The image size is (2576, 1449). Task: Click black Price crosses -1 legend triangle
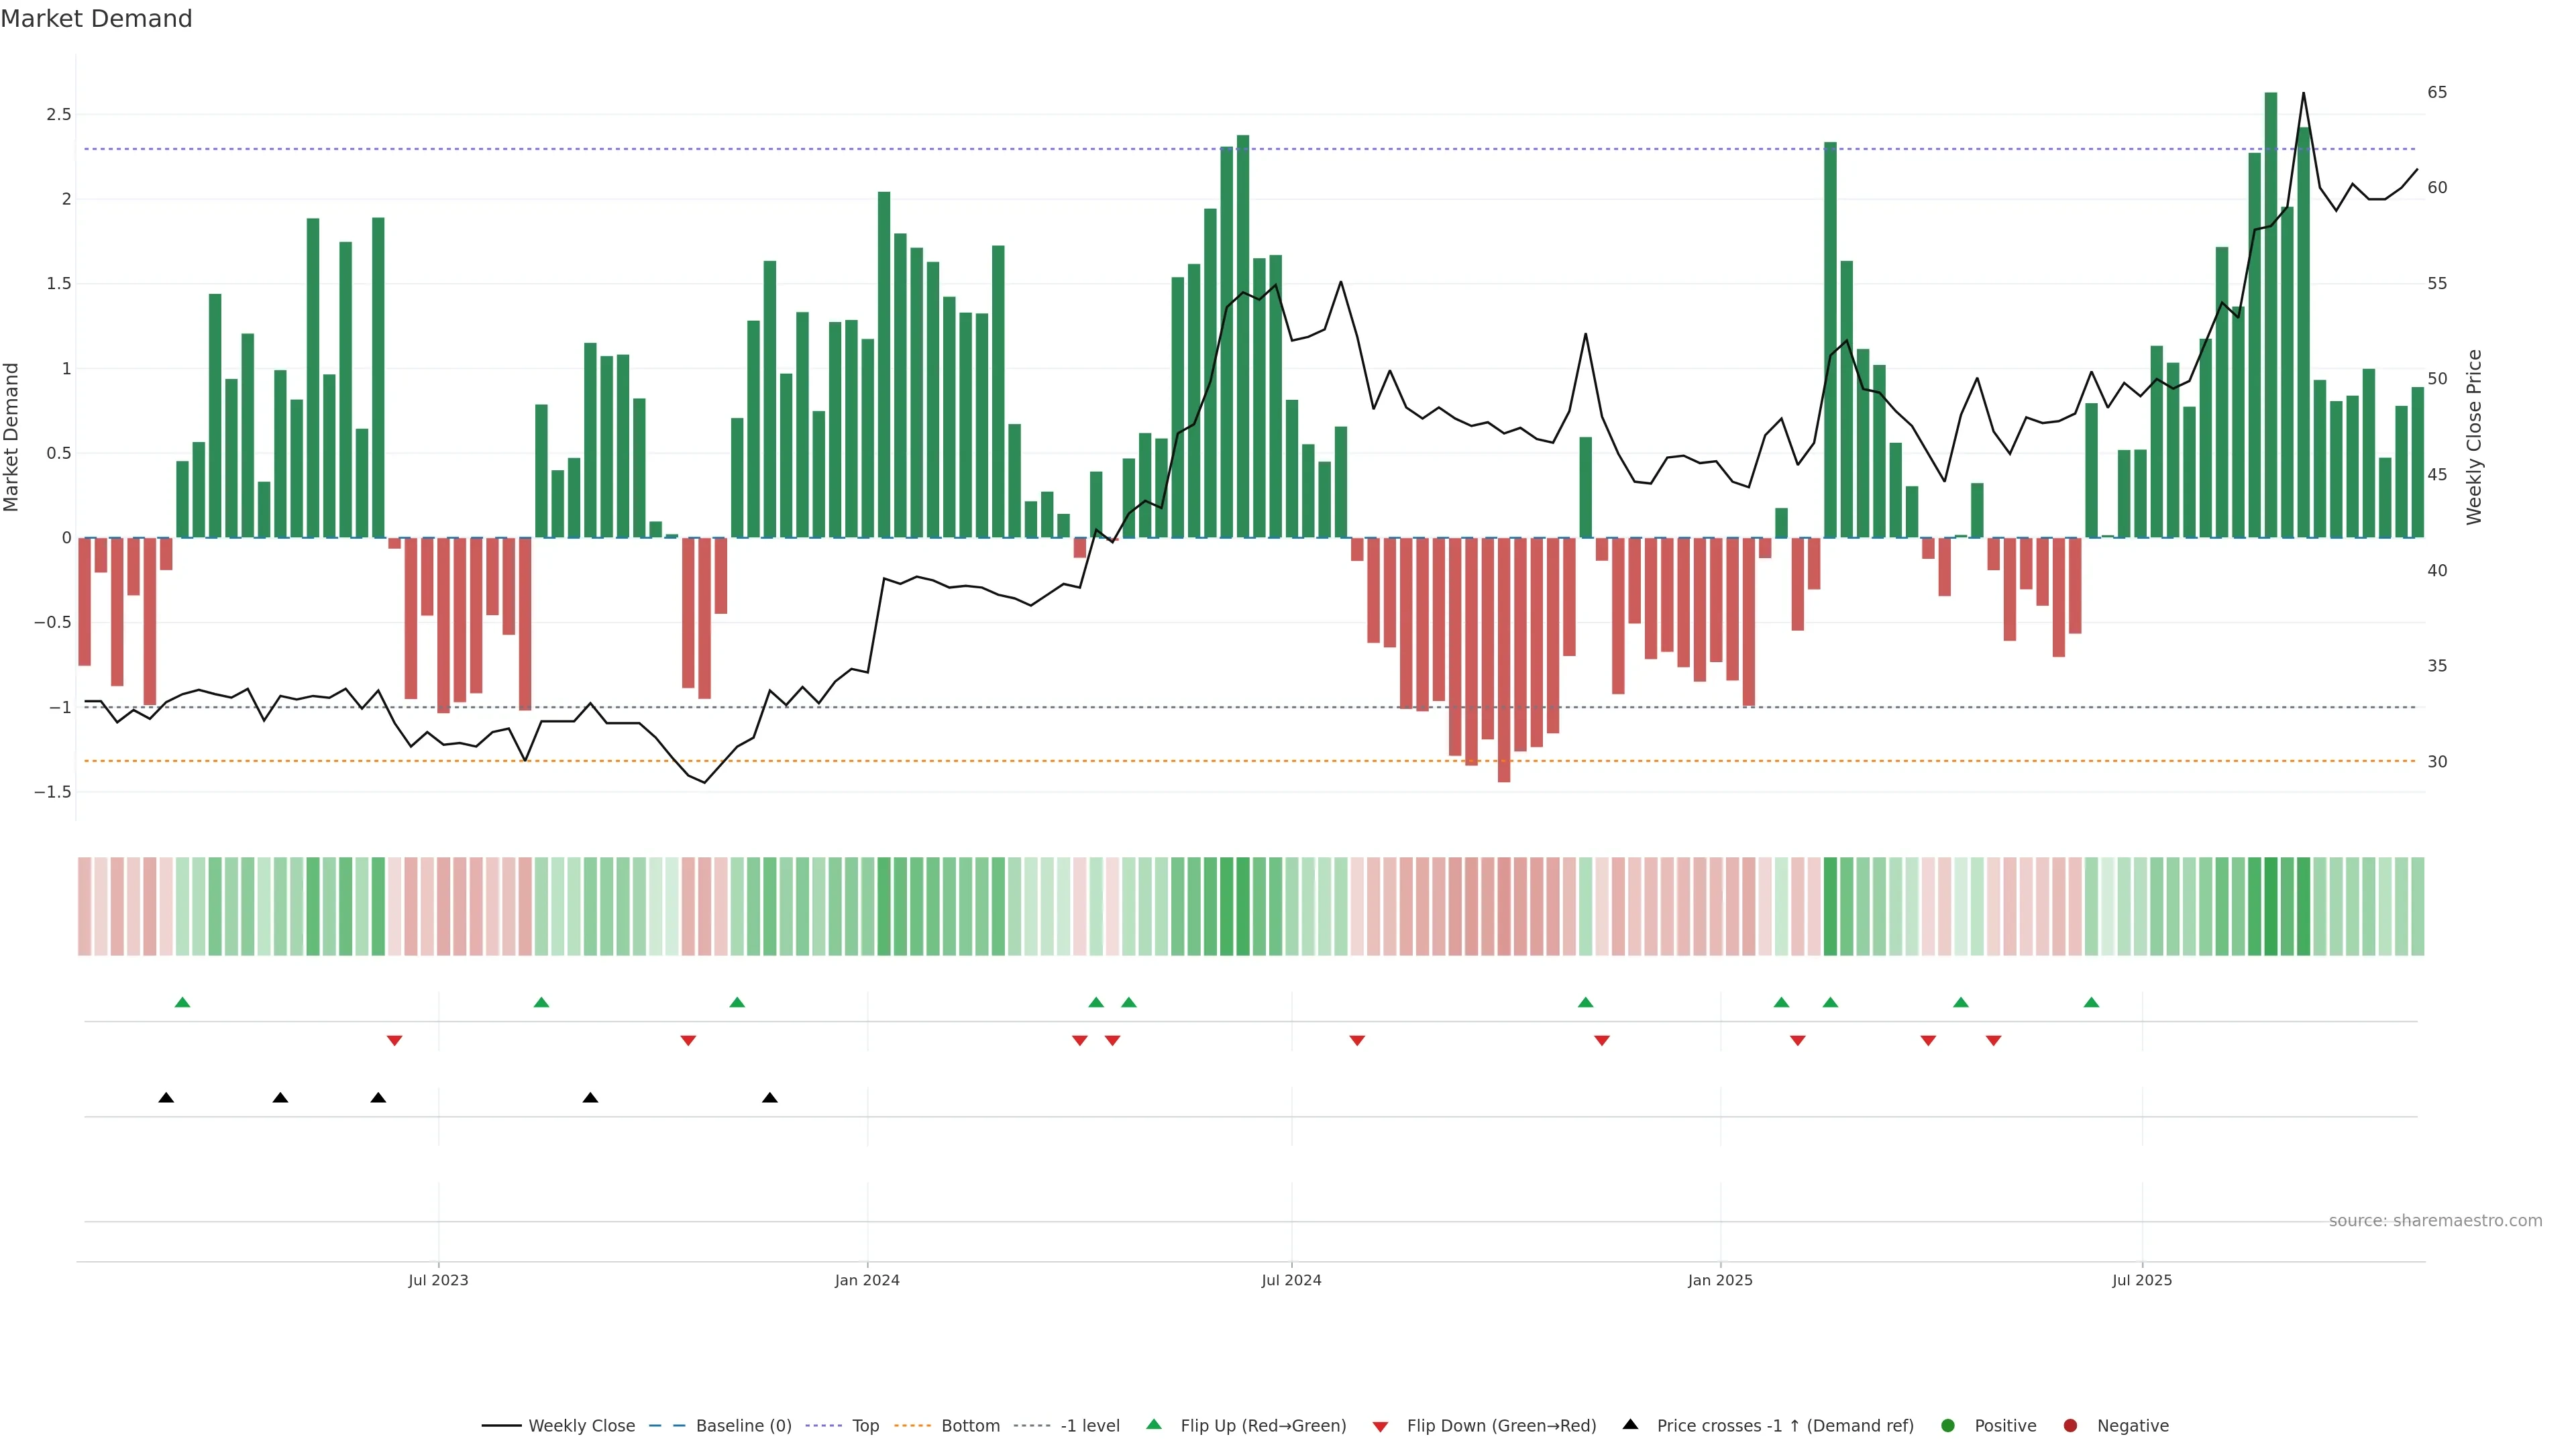(1630, 1424)
